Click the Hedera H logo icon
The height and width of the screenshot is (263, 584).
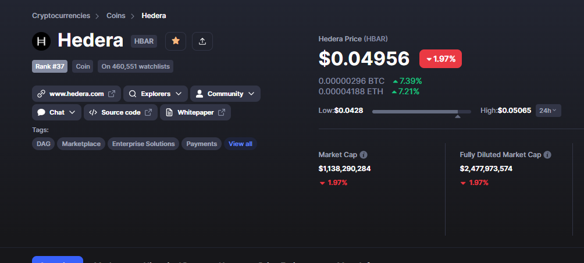41,41
